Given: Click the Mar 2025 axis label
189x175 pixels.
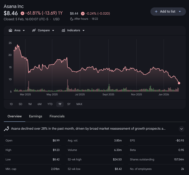Looking at the screenshot, I should [x=25, y=95].
